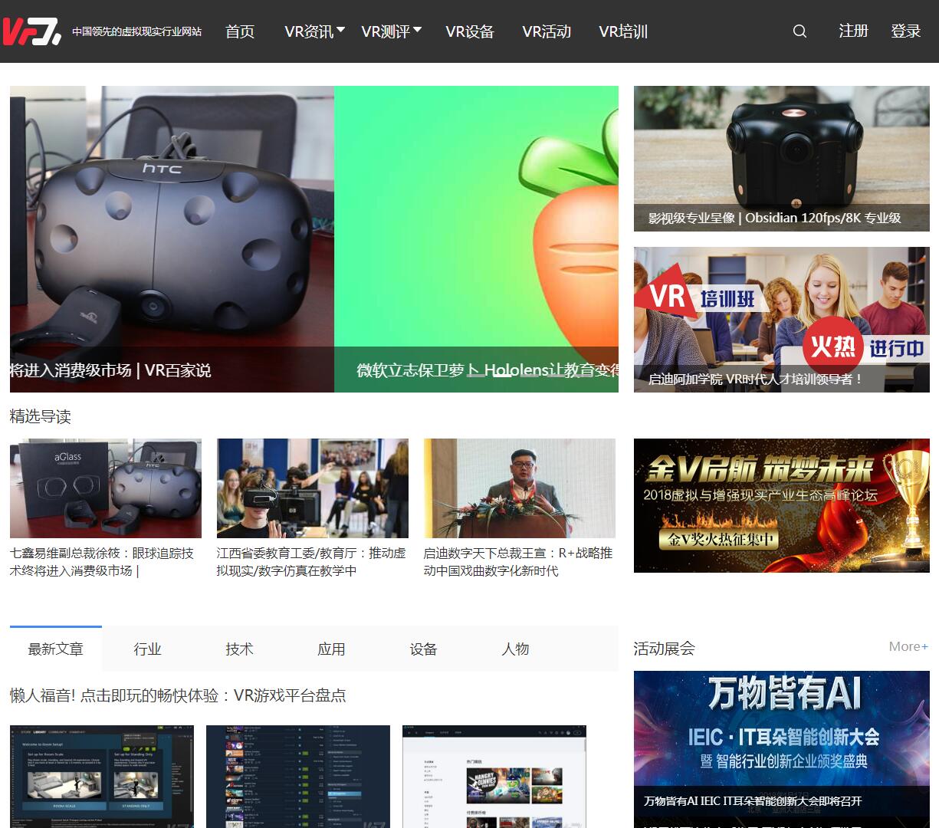
Task: Open the VR培训班 training banner
Action: click(x=782, y=320)
